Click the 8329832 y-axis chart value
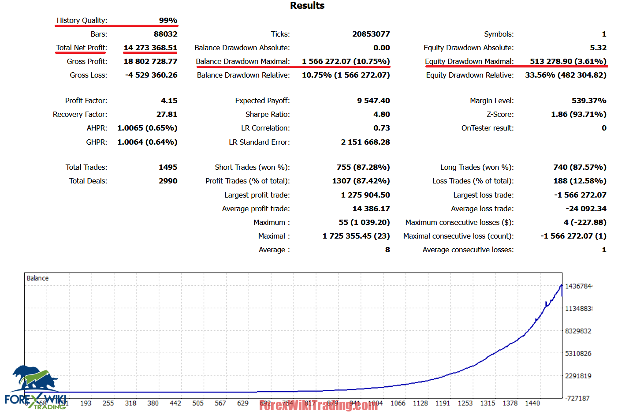This screenshot has height=415, width=629. (x=578, y=331)
